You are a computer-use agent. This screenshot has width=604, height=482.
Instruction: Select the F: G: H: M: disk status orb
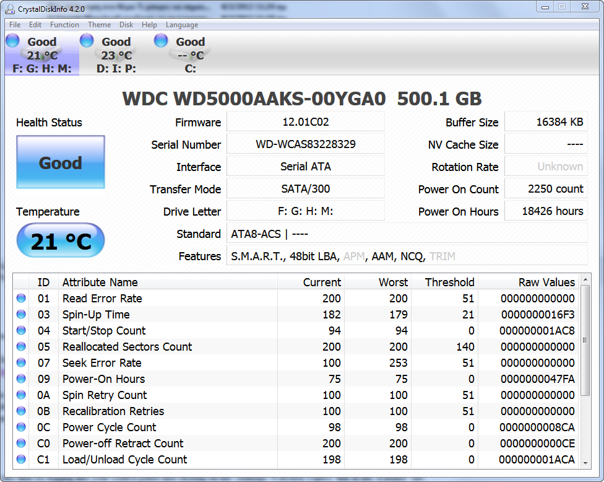[x=13, y=40]
